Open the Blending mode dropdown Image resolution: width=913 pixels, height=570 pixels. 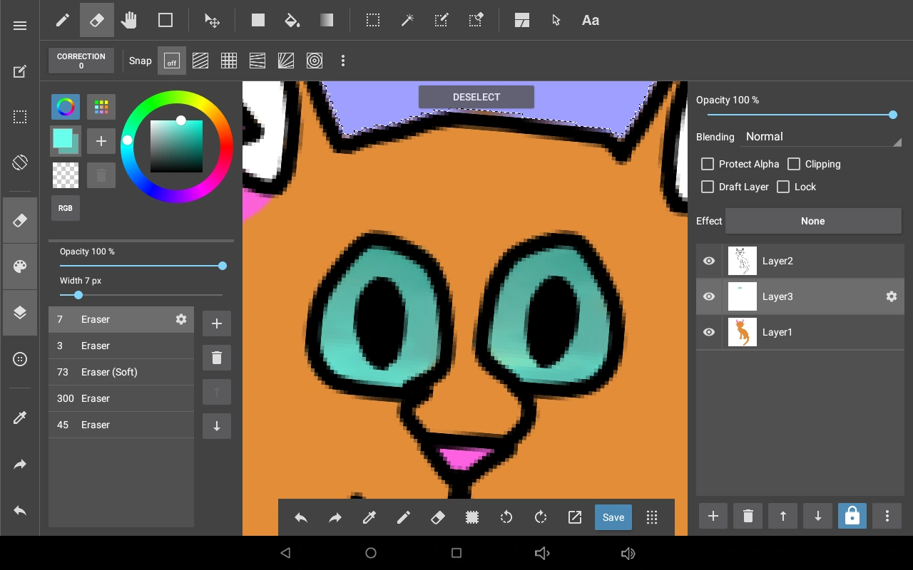(x=822, y=137)
